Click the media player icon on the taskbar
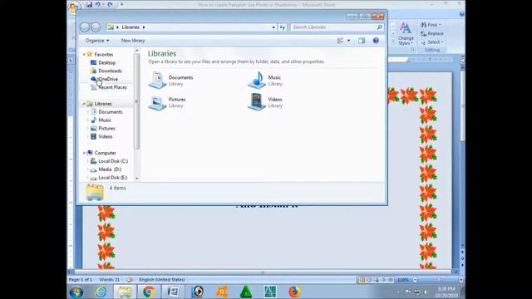This screenshot has width=532, height=299. [198, 292]
